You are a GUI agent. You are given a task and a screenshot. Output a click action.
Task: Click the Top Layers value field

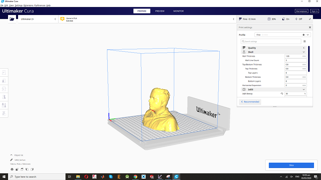tap(296, 73)
